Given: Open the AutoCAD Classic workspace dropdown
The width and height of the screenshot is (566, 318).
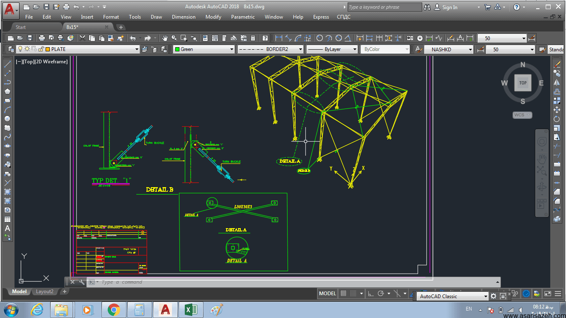Looking at the screenshot, I should (453, 296).
